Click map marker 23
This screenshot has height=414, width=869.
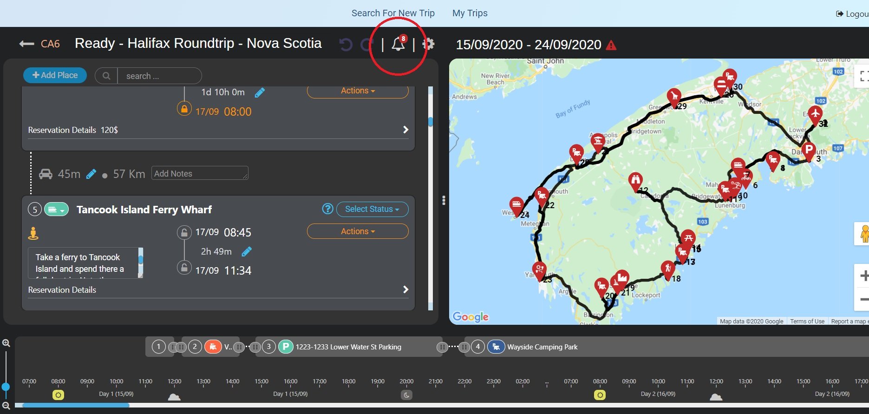[x=539, y=270]
